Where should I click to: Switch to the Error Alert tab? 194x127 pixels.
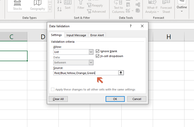(x=97, y=35)
